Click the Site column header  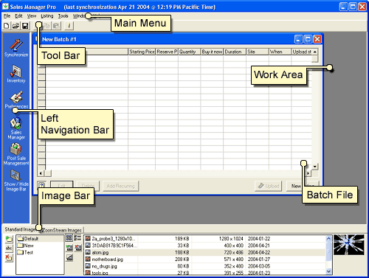[x=258, y=52]
